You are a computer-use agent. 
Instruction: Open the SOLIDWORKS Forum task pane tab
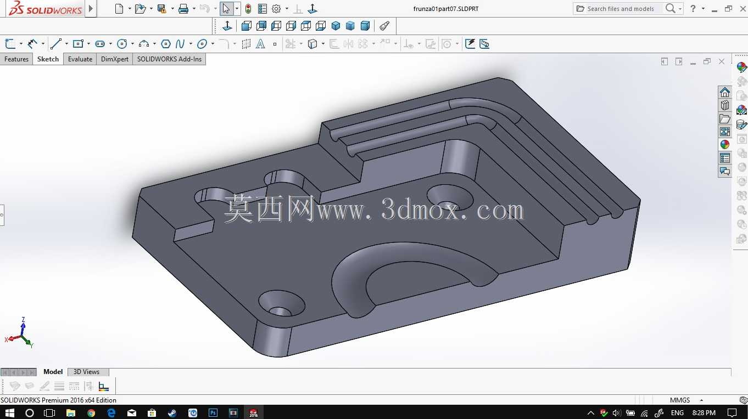725,171
